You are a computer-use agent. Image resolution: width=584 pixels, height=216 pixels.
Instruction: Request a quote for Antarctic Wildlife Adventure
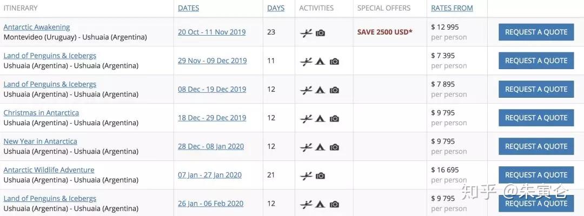point(536,175)
